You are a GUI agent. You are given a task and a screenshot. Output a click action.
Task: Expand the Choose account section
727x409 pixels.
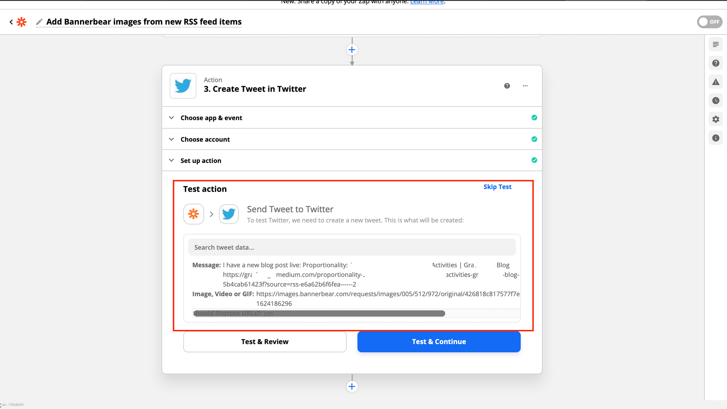pos(352,139)
